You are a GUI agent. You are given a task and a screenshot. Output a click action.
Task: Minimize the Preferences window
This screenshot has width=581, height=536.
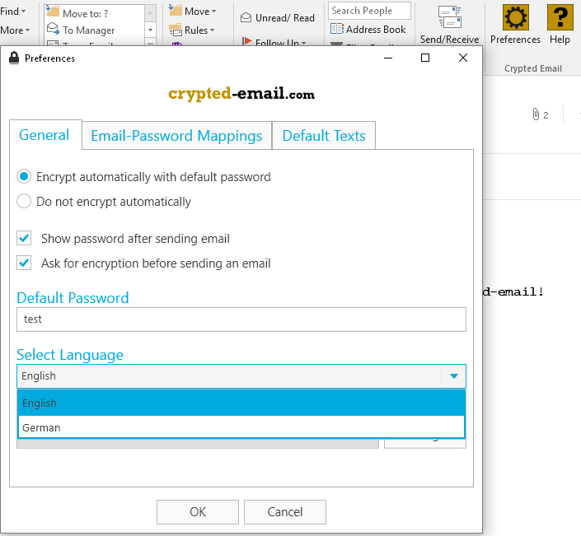tap(388, 58)
